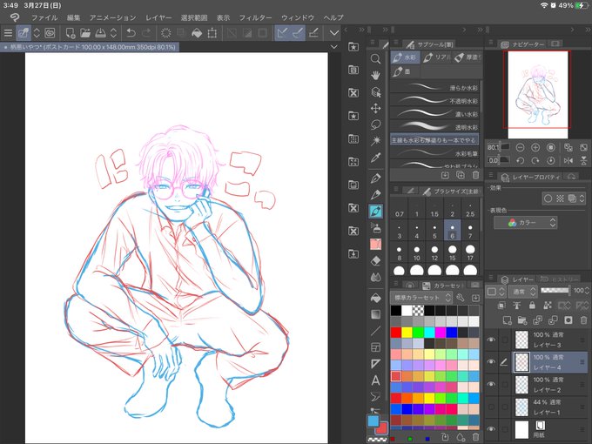Click zoom in in Navigator
This screenshot has width=592, height=444.
(535, 147)
